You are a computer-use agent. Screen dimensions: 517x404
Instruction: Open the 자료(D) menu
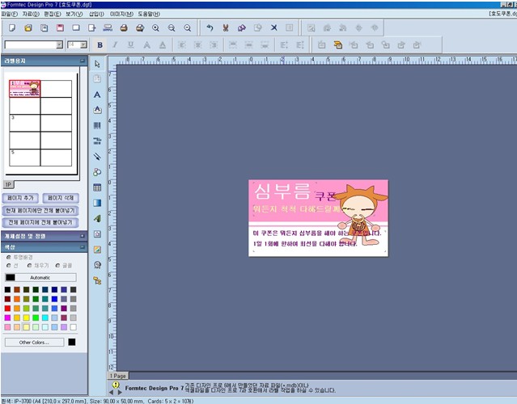coord(31,14)
